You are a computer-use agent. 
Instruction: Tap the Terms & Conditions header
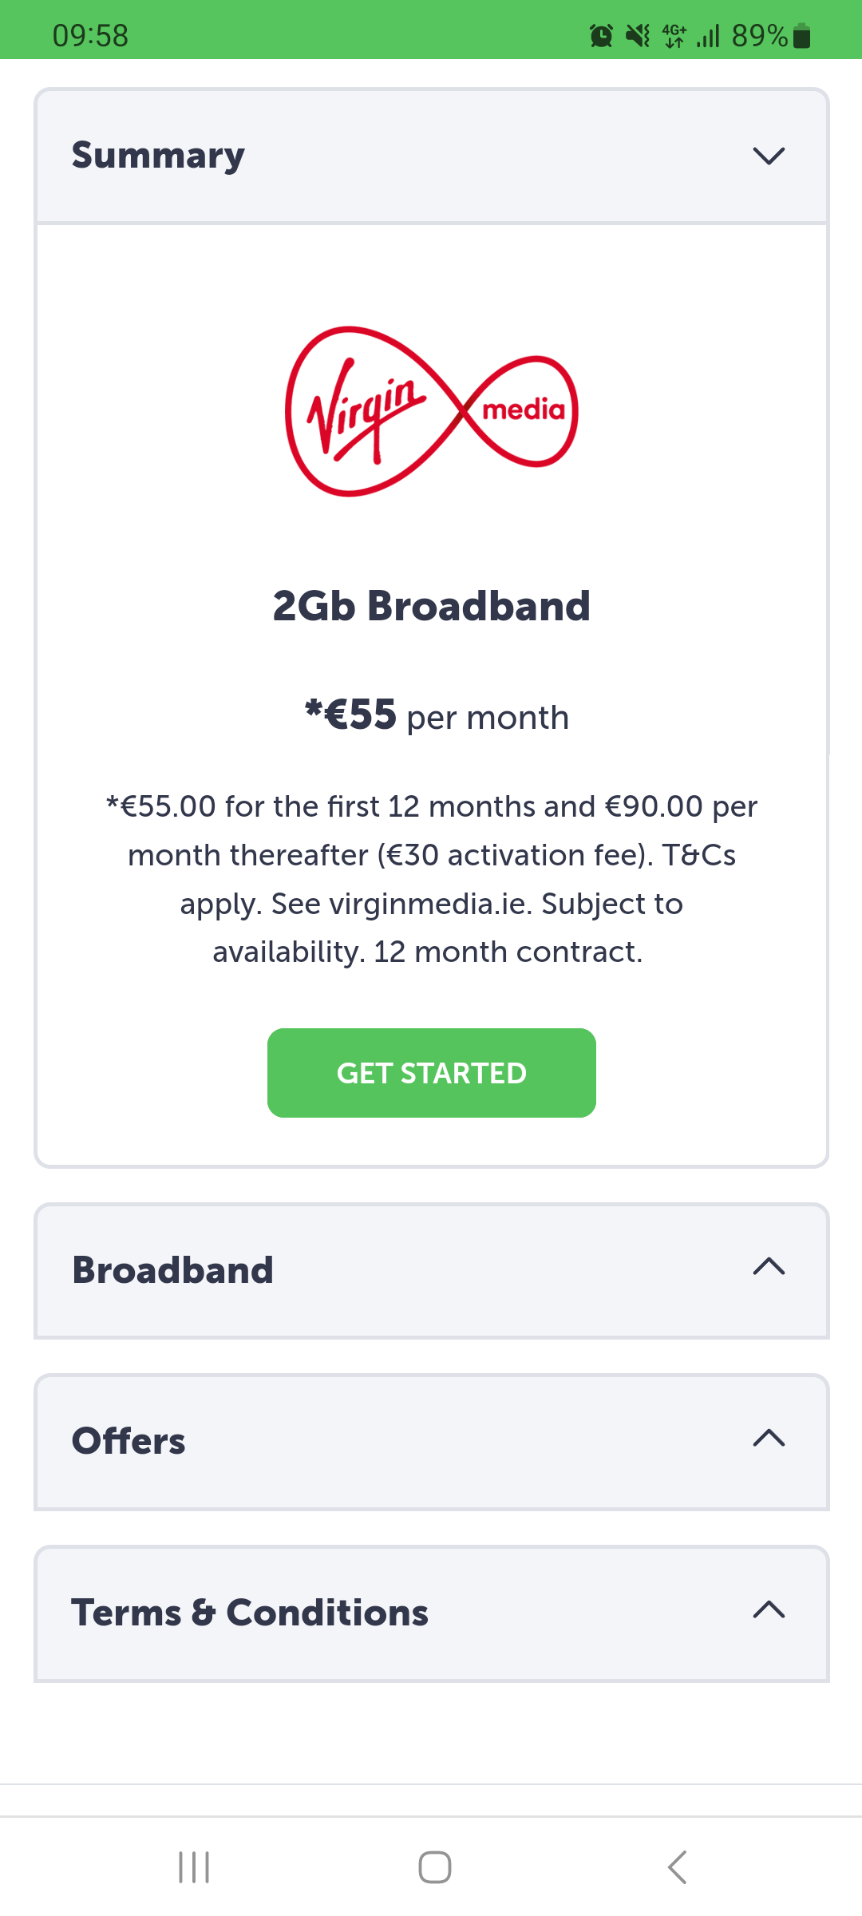[x=432, y=1614]
